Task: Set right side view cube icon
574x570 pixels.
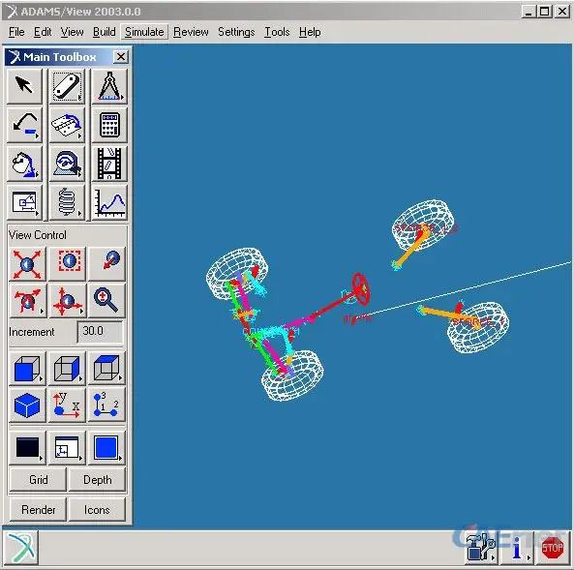Action: point(68,369)
